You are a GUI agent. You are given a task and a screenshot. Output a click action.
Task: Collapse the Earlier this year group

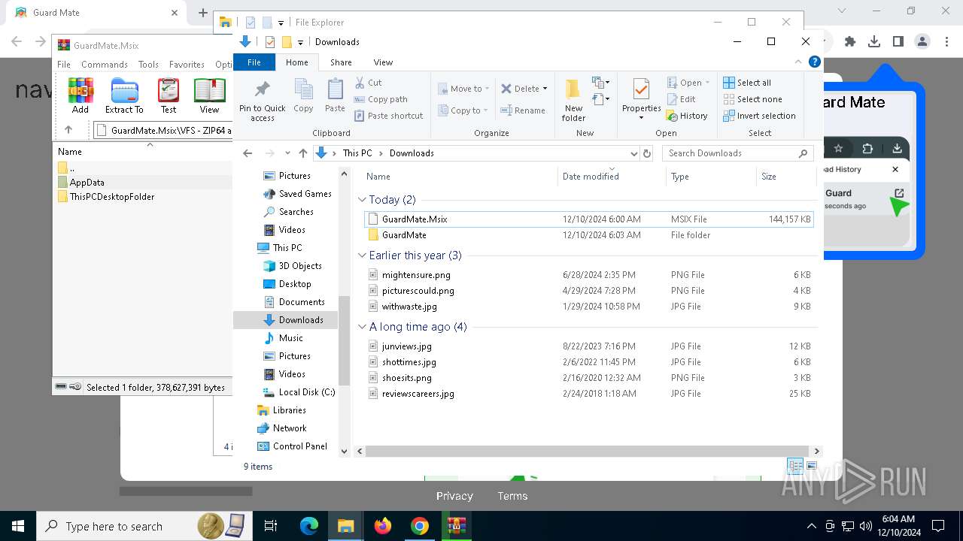pos(362,255)
